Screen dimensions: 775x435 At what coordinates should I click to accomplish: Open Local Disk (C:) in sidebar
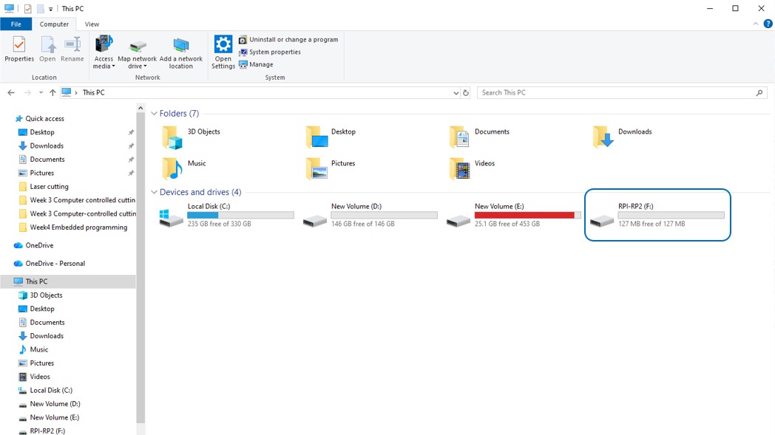click(51, 390)
